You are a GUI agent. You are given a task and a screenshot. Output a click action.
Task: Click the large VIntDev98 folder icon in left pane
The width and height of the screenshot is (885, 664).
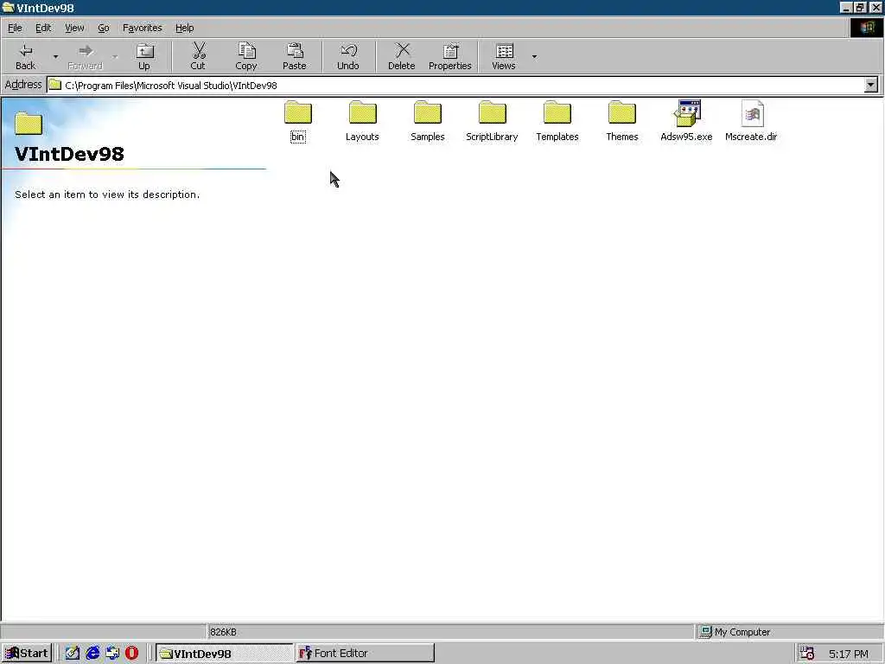pyautogui.click(x=29, y=123)
